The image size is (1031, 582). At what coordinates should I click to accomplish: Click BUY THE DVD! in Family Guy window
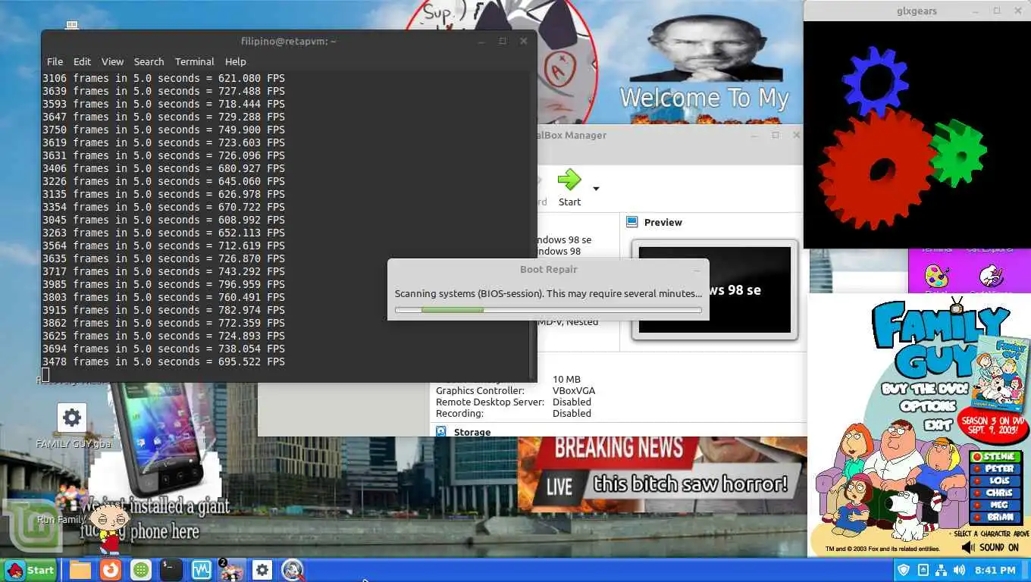[x=925, y=389]
